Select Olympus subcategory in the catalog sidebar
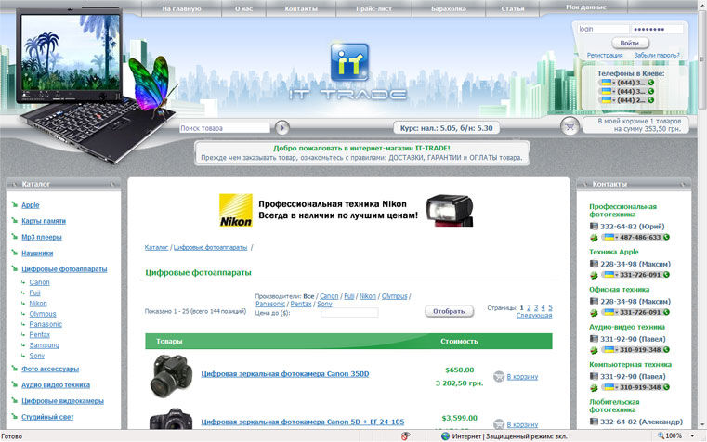Viewport: 707px width, 442px height. 43,314
